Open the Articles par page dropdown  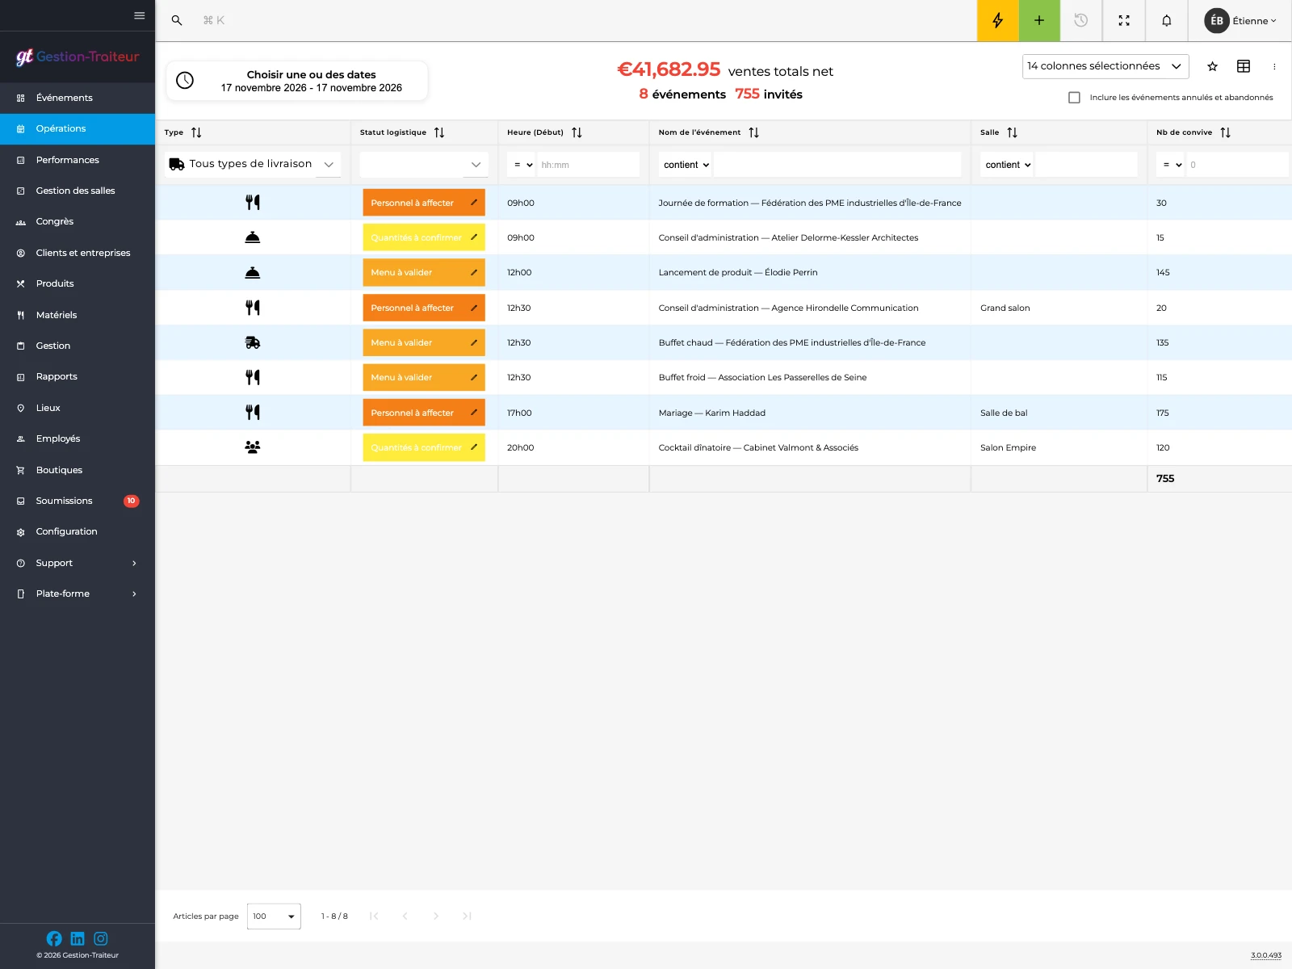[274, 917]
